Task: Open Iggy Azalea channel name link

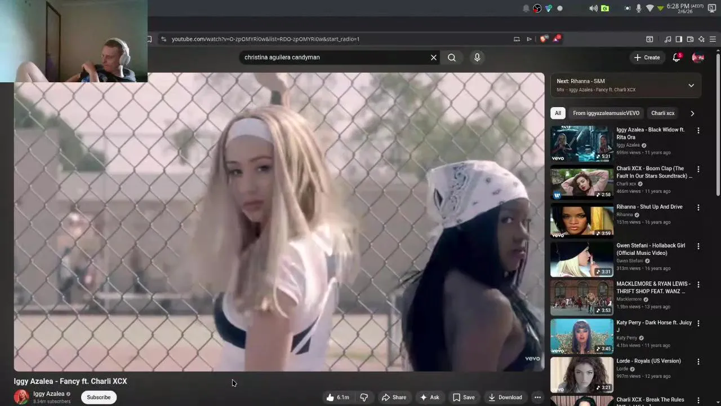Action: 49,394
